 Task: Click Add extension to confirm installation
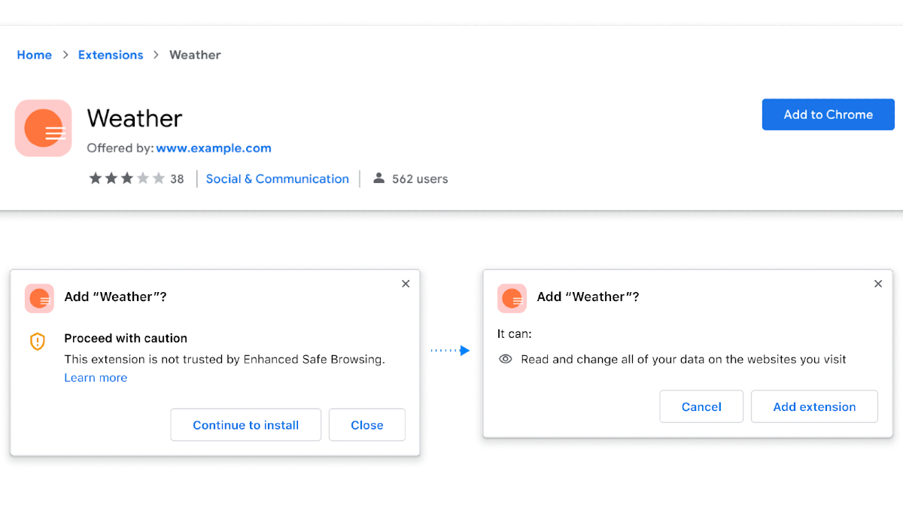click(x=814, y=406)
